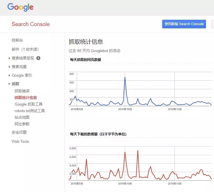This screenshot has height=192, width=214.
Task: Open 抓取错误 page
Action: (22, 91)
